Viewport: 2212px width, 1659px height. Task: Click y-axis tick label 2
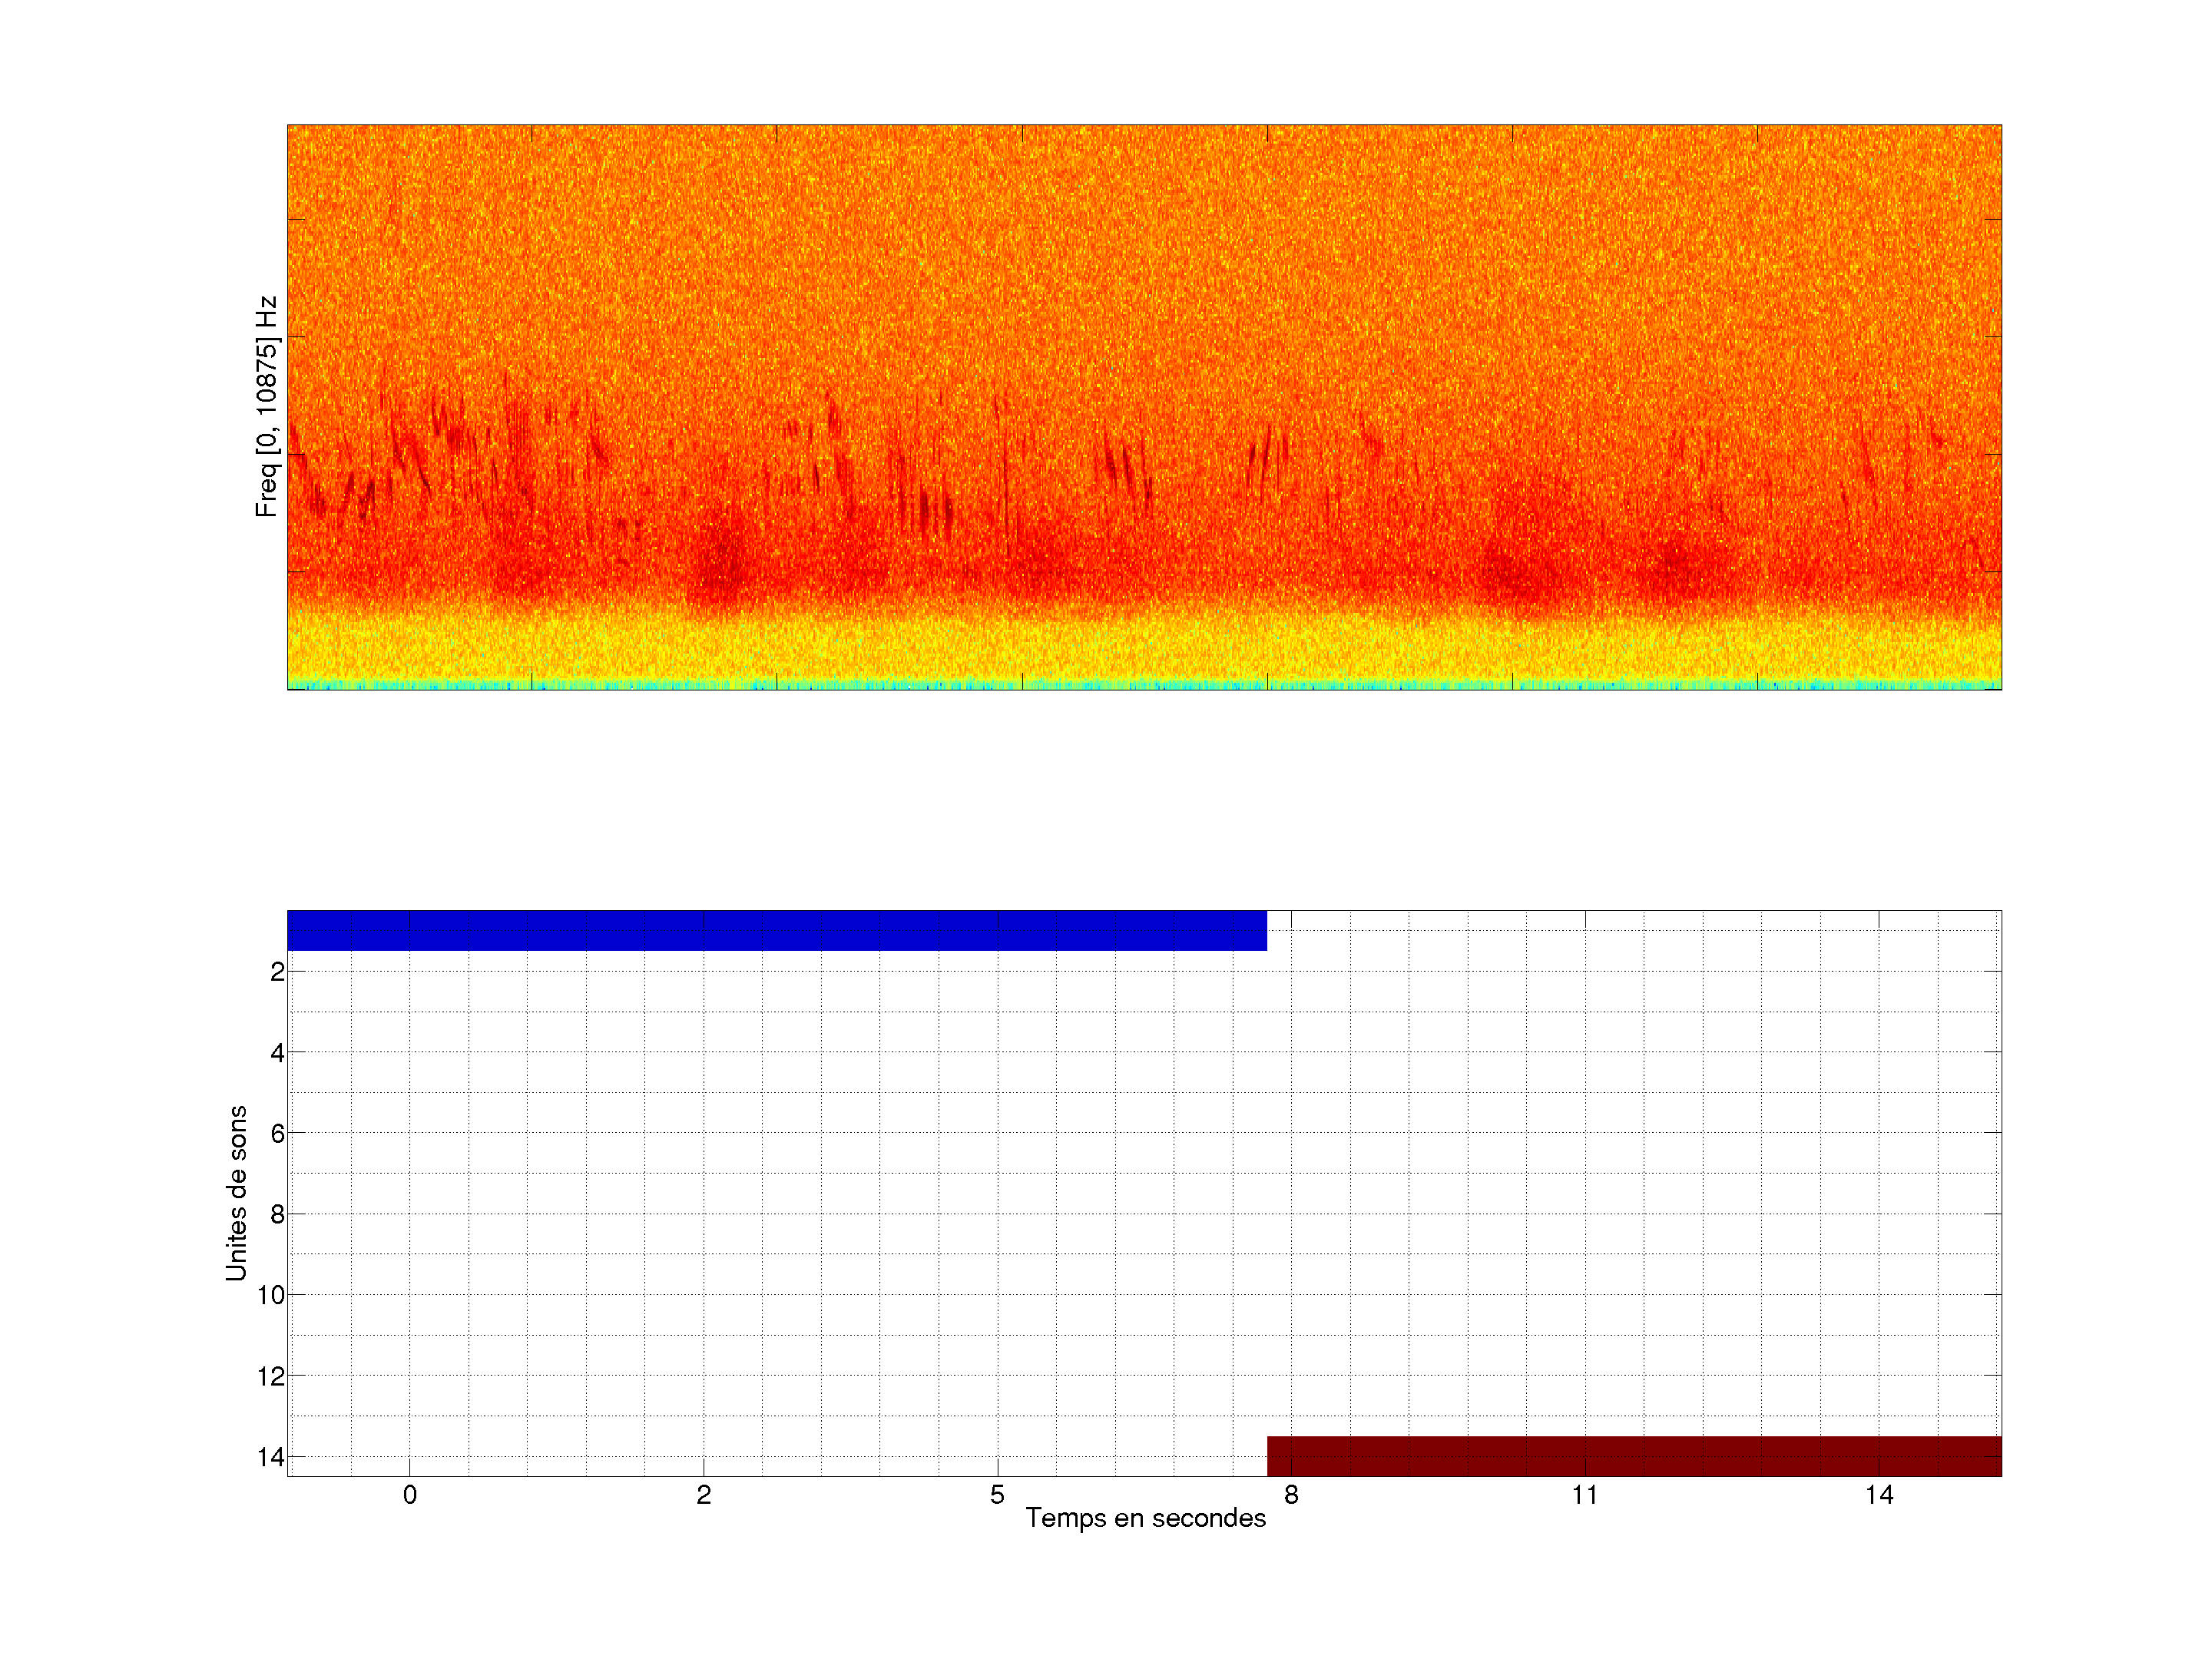(x=277, y=972)
